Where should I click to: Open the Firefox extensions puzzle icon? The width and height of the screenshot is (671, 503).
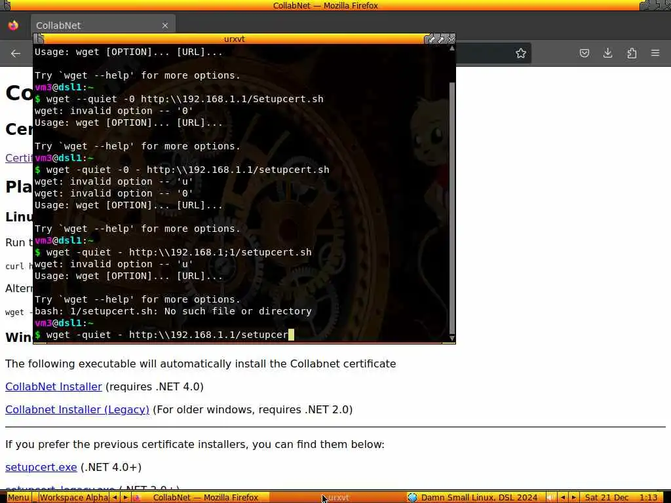(632, 54)
